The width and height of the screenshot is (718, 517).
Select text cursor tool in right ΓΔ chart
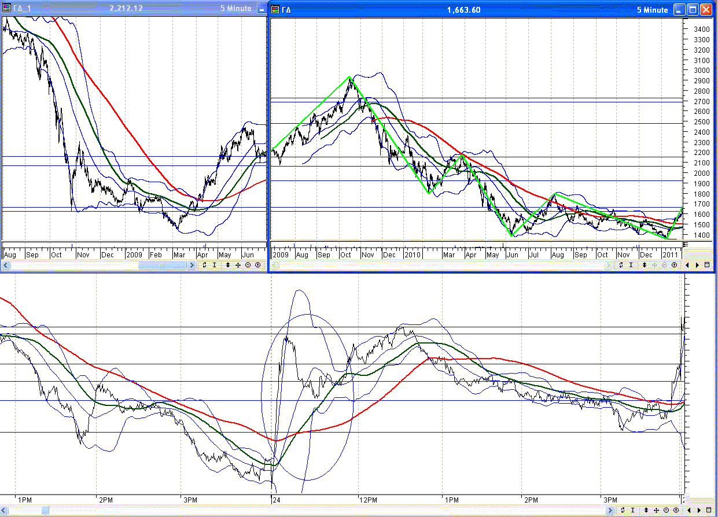pos(631,265)
